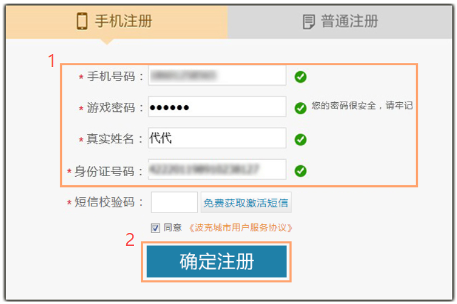Click the green checkmark beside 手机号码 field
Viewport: 457px width, 304px height.
(x=301, y=77)
